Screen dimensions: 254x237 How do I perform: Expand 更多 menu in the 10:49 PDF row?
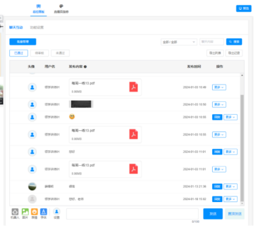click(x=219, y=87)
